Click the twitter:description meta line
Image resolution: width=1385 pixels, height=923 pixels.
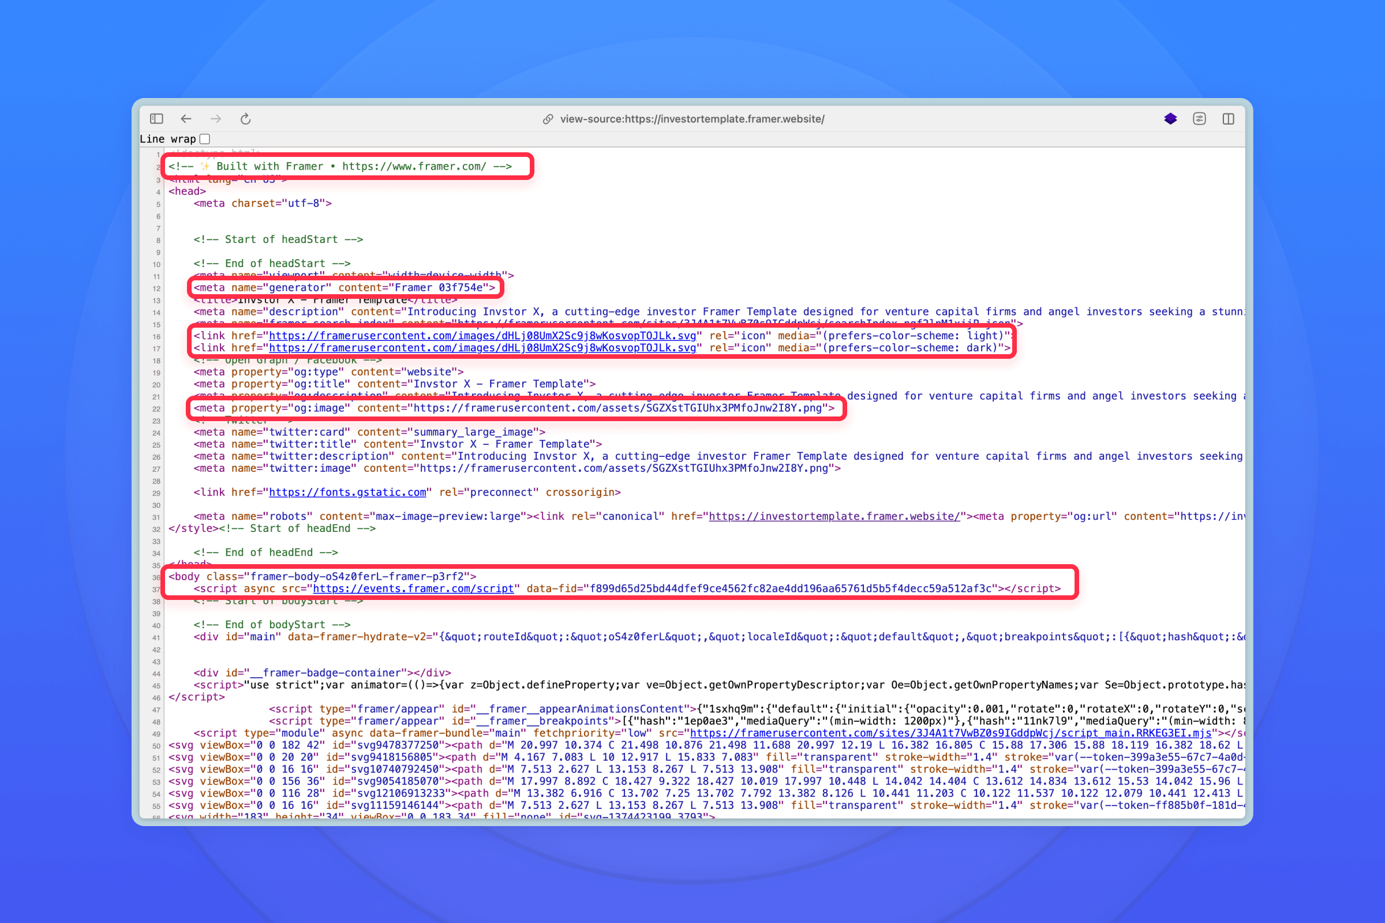pos(718,456)
